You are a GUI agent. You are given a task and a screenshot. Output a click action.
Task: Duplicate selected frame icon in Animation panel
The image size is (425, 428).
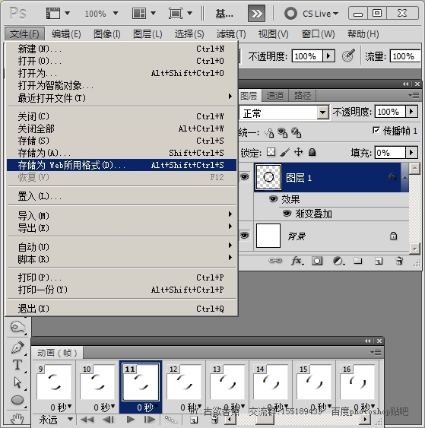coord(194,420)
